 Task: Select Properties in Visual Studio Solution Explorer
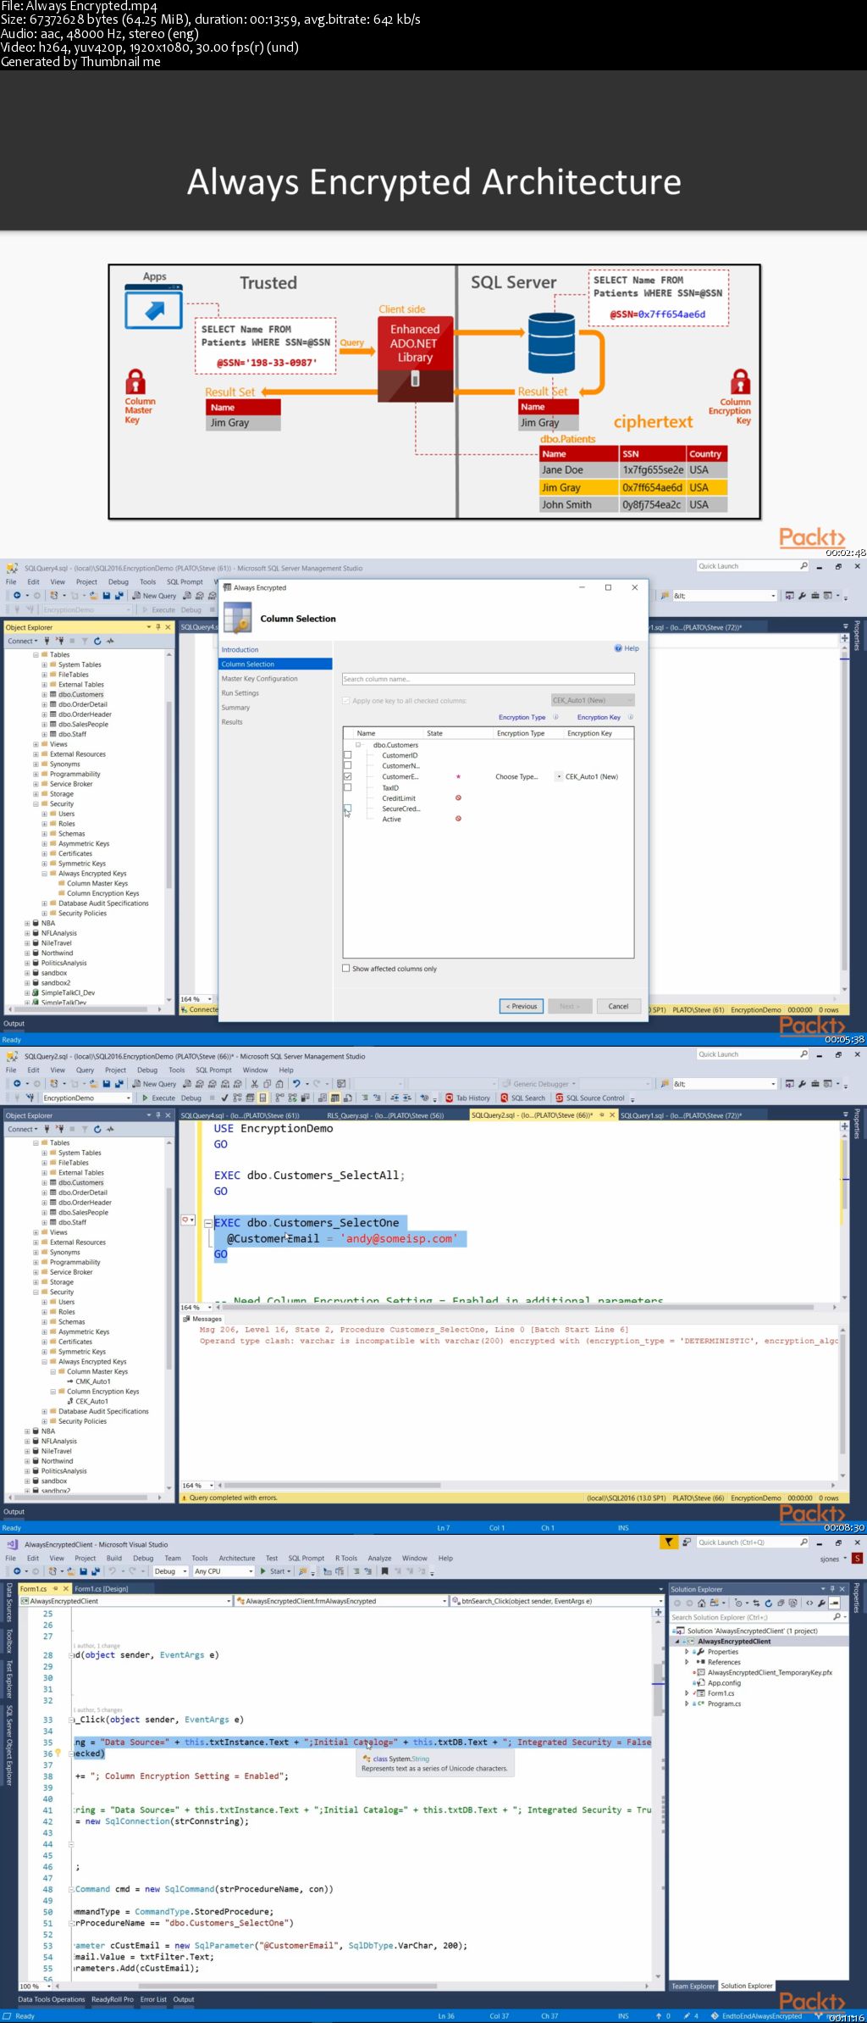(722, 1652)
